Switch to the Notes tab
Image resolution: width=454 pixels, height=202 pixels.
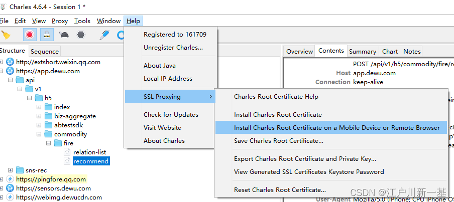pos(412,52)
